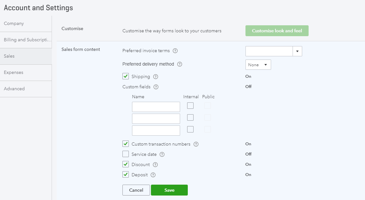
Task: Click the 'Off' status beside Custom fields
Action: click(x=248, y=86)
